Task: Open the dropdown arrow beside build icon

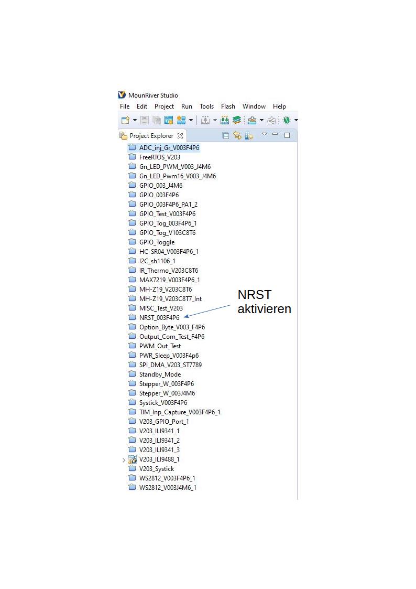Action: pyautogui.click(x=215, y=120)
